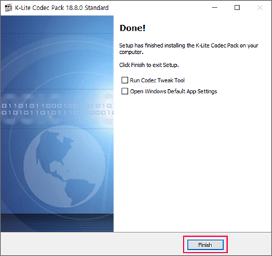This screenshot has height=256, width=272.
Task: Click the "Setup has finished installing" message
Action: (188, 48)
